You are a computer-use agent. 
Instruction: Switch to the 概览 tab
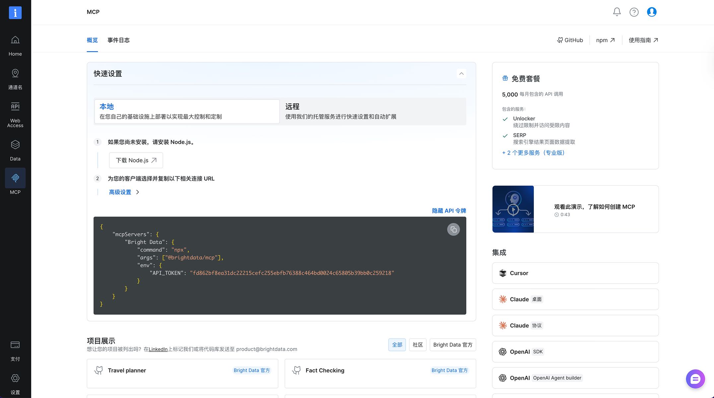point(92,40)
